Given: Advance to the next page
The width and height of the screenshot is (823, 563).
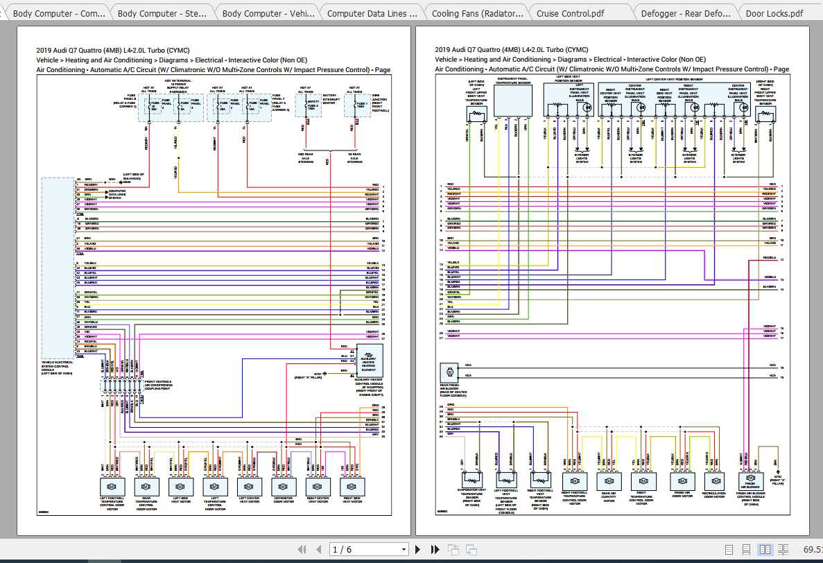Looking at the screenshot, I should [418, 549].
